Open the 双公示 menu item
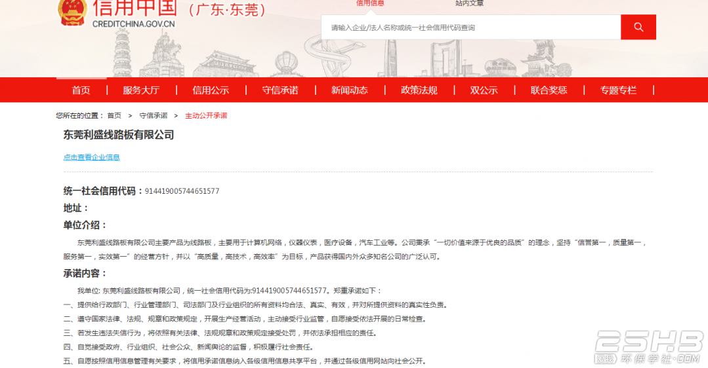This screenshot has height=368, width=708. tap(484, 90)
